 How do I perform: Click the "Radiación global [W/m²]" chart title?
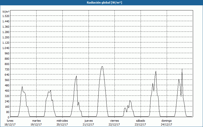[x=101, y=3]
